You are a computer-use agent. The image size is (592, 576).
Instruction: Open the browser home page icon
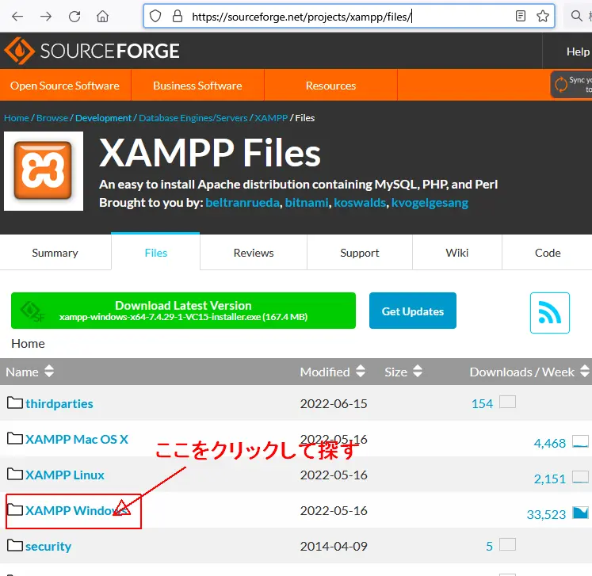pos(102,16)
